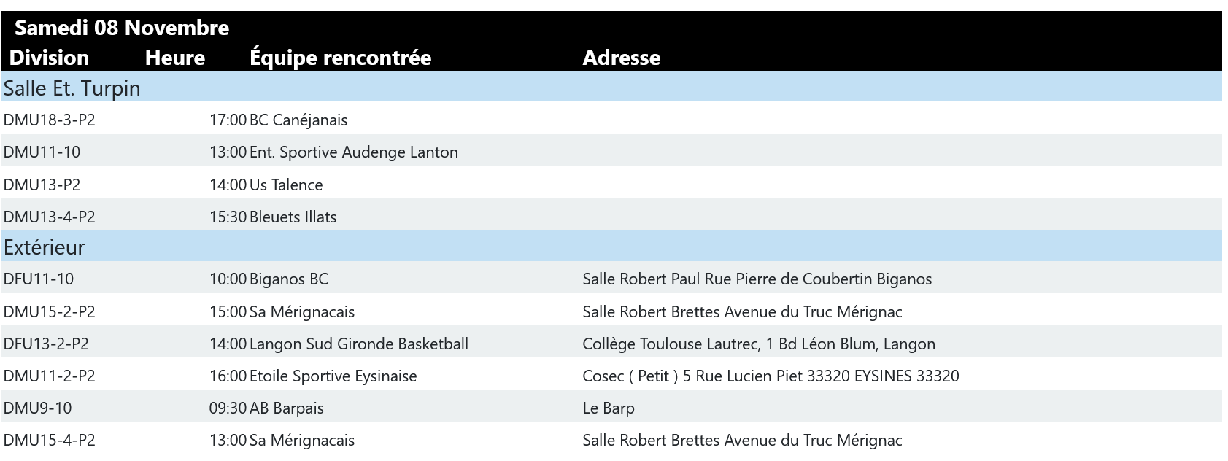This screenshot has width=1228, height=461.
Task: Open the Collège Toulouse Lautrec address
Action: (x=758, y=344)
